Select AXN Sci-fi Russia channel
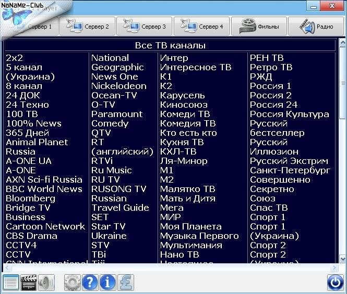This screenshot has width=347, height=294. point(44,180)
